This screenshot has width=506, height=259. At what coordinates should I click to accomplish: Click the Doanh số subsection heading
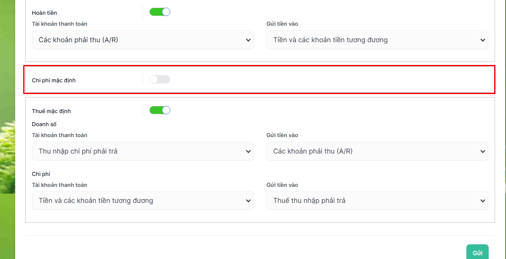click(x=44, y=124)
